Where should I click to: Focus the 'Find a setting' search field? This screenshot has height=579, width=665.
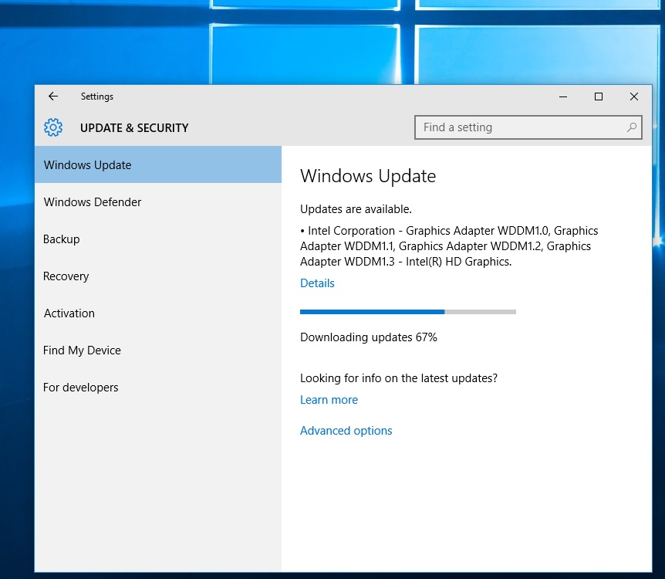(528, 127)
